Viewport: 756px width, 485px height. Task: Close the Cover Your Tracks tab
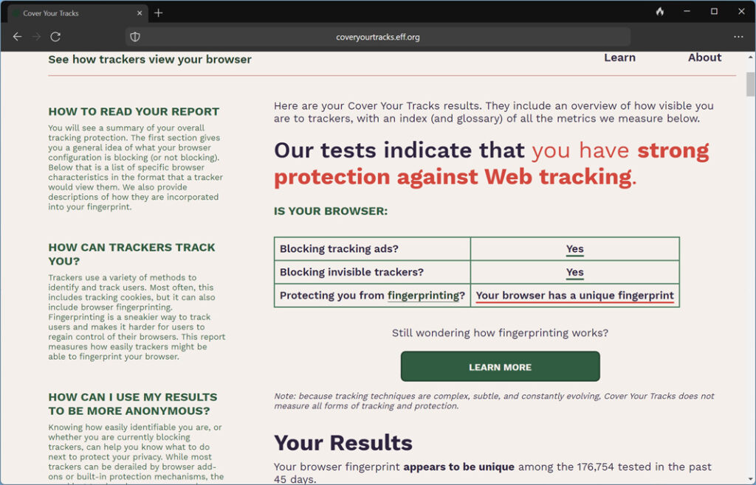tap(140, 13)
